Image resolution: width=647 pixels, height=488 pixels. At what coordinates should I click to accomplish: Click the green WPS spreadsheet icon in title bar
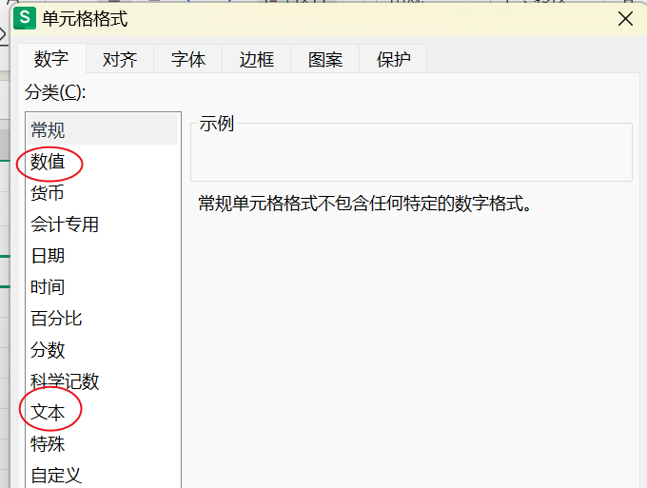pos(27,18)
